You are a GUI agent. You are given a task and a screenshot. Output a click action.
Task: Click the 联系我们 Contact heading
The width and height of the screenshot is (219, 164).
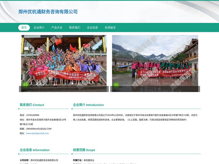coord(32,105)
